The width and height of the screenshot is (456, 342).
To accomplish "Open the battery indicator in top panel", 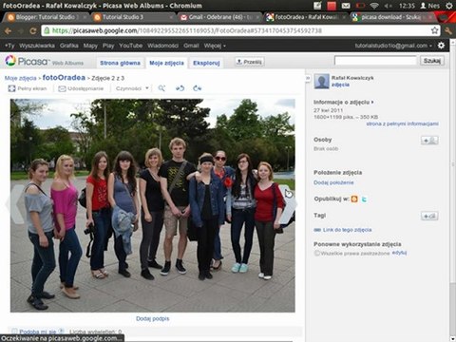I will [x=360, y=6].
